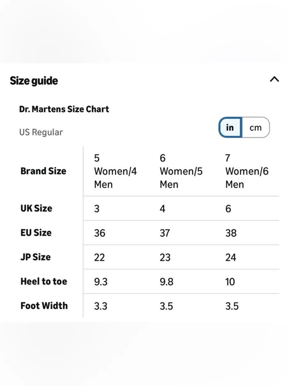Click the JP Size row label
Image resolution: width=289 pixels, height=386 pixels.
[35, 257]
